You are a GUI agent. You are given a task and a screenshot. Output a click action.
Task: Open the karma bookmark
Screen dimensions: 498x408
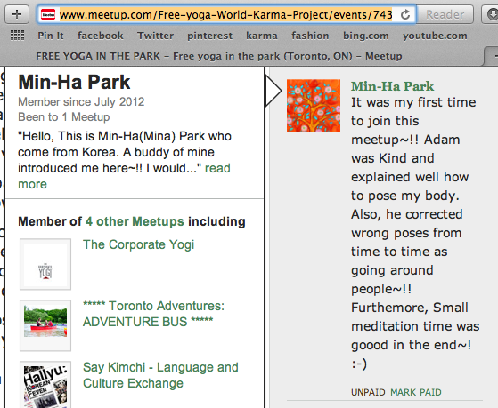click(x=262, y=36)
